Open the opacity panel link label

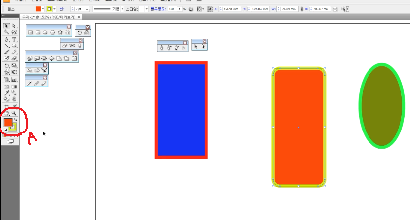(x=158, y=9)
